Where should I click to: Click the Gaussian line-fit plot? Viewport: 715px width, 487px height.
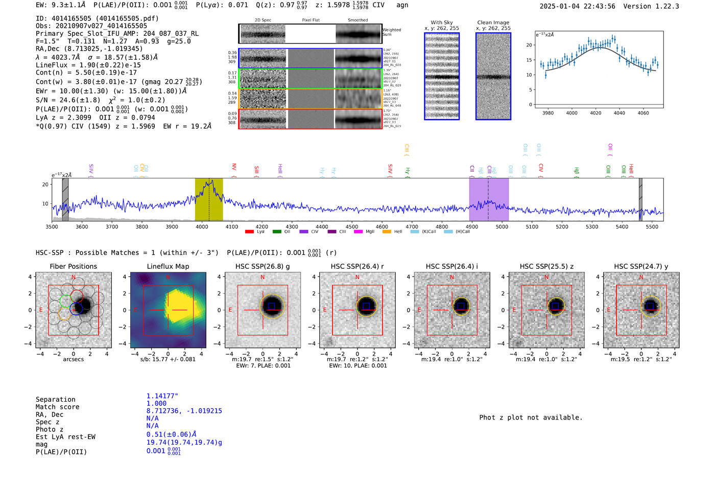[x=599, y=69]
